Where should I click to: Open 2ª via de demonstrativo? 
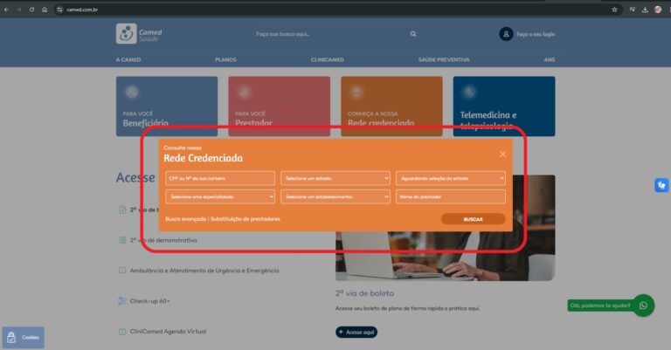tap(163, 240)
